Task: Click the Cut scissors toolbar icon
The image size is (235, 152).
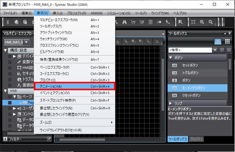Action: (8, 22)
